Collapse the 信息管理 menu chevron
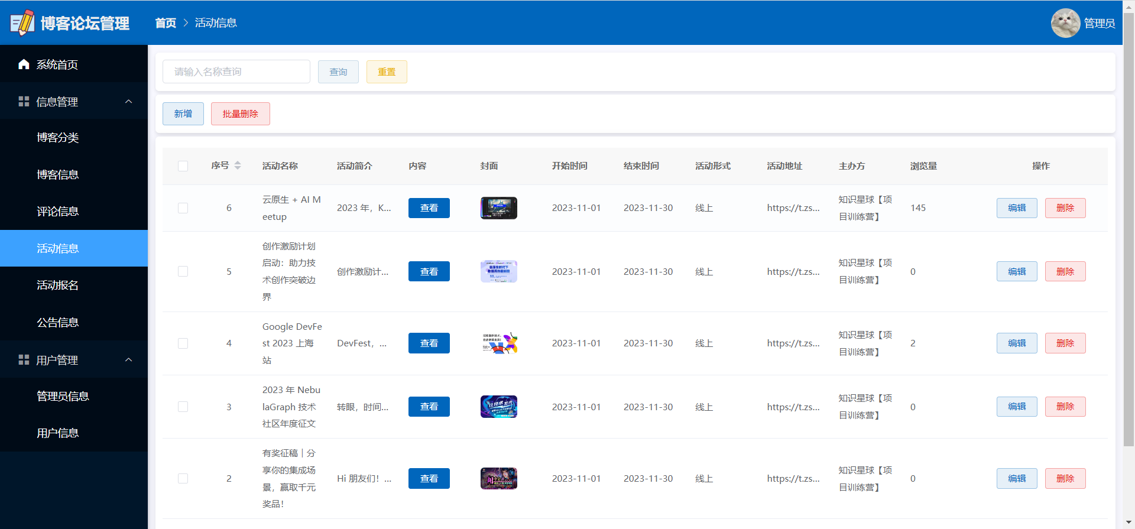 click(128, 102)
